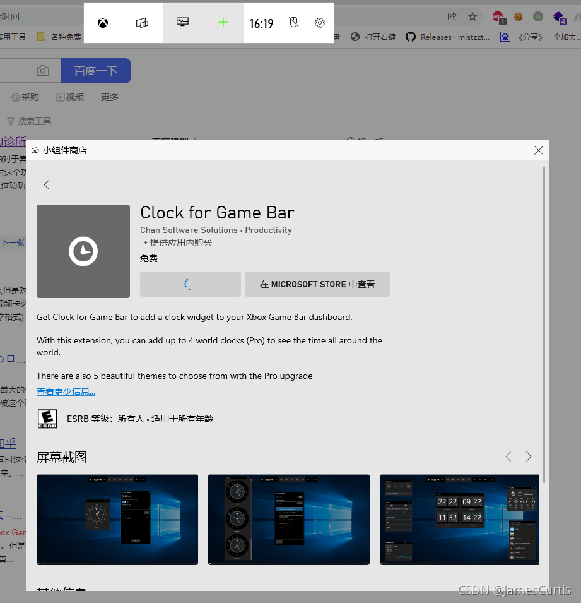581x603 pixels.
Task: Open Game Bar settings gear
Action: tap(320, 23)
